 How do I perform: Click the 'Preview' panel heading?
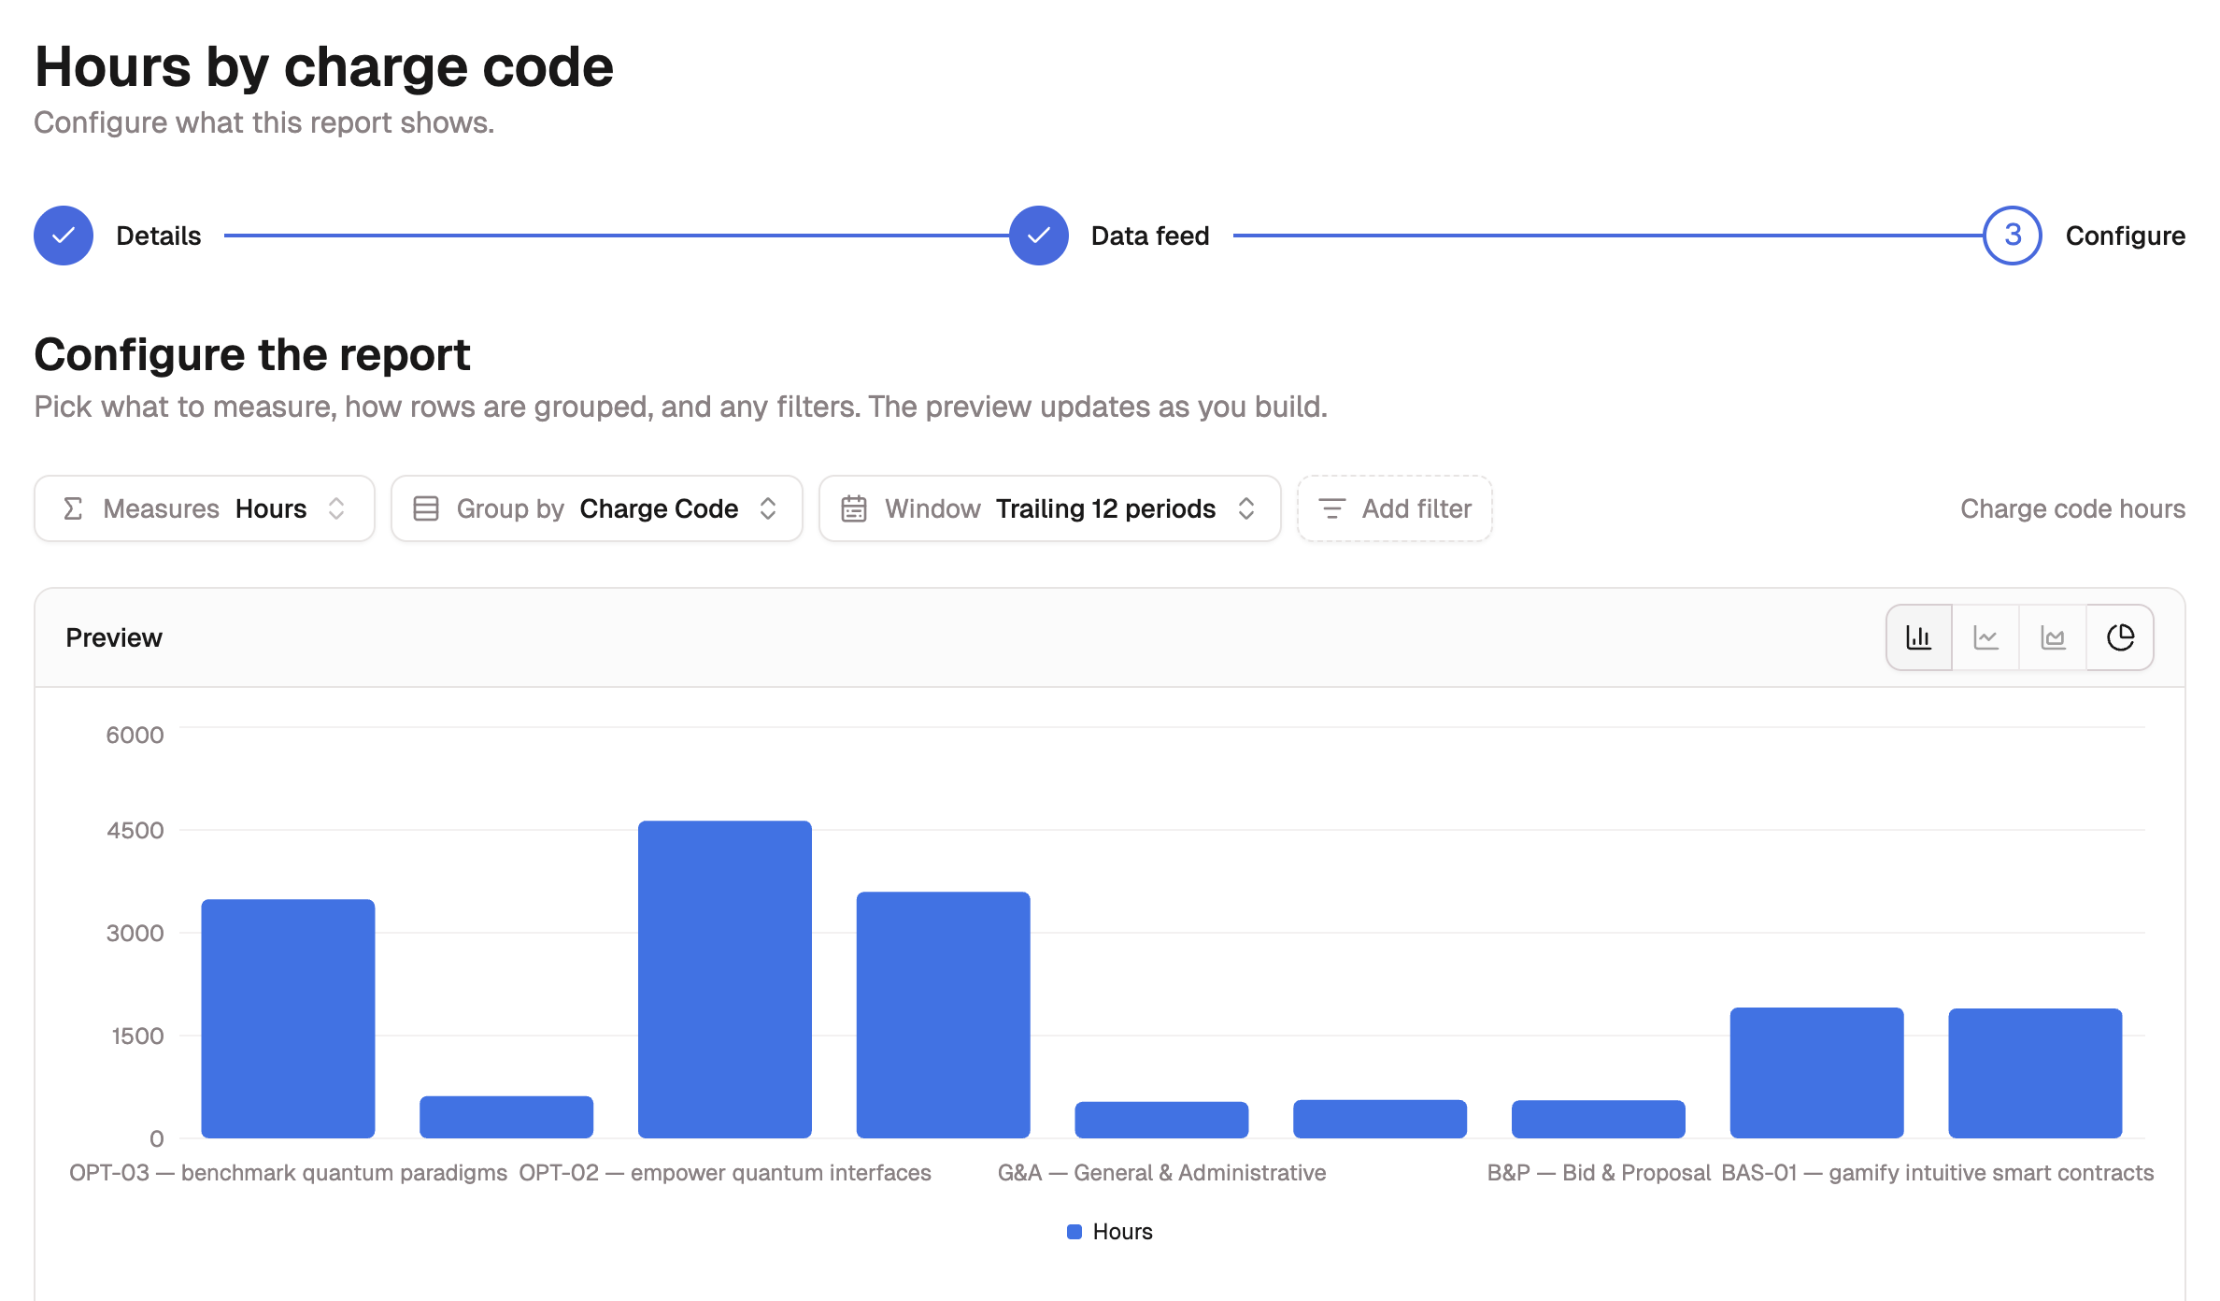114,637
